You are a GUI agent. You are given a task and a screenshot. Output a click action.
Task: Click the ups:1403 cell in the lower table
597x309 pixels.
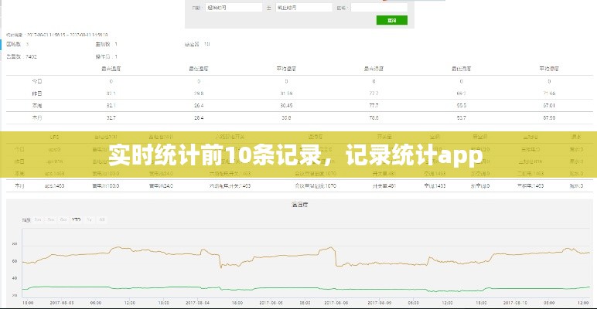click(x=54, y=186)
